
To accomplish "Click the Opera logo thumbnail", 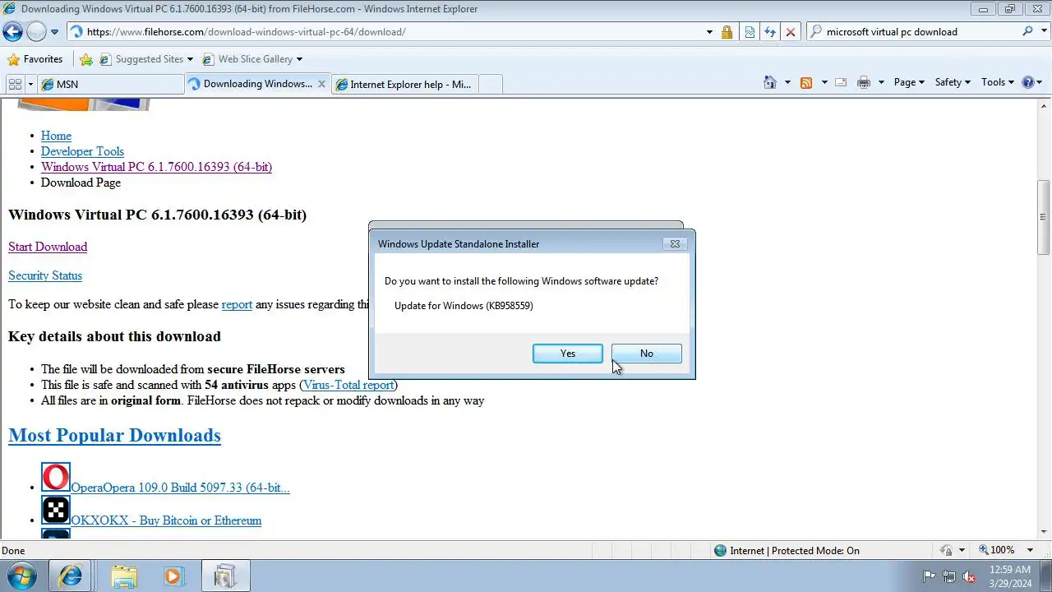I will (x=56, y=477).
